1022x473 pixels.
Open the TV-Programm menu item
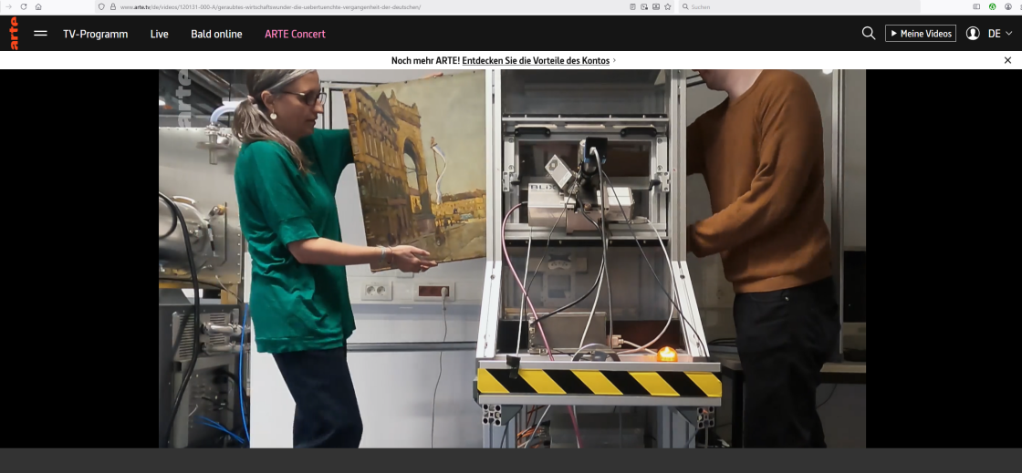(95, 34)
